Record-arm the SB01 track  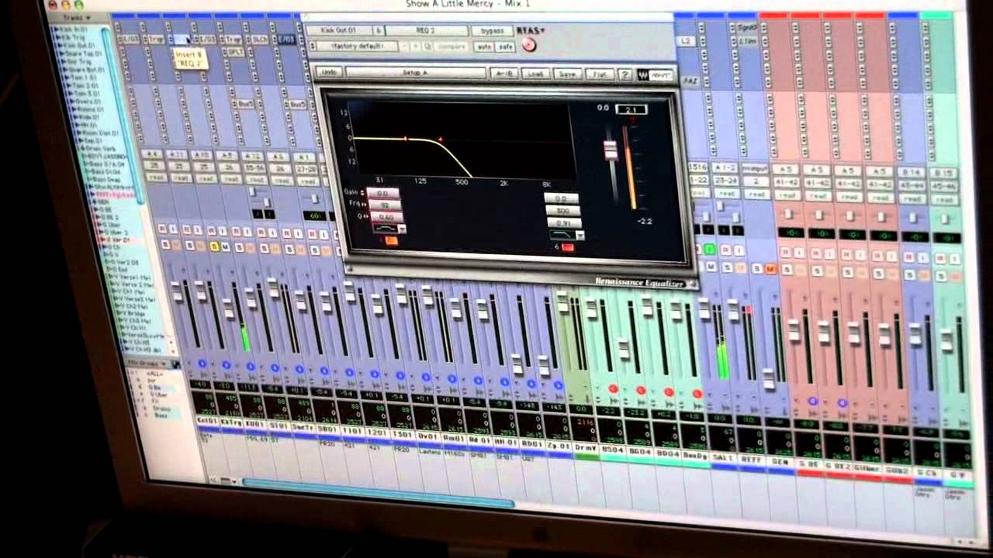(287, 233)
